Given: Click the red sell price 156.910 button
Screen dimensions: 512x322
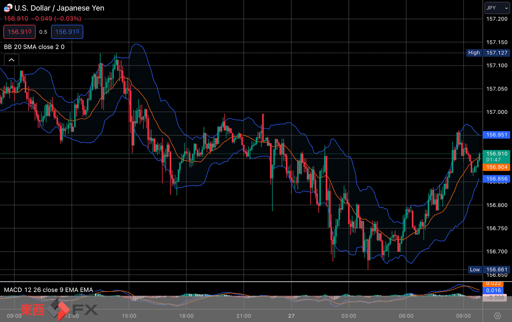Looking at the screenshot, I should point(20,32).
